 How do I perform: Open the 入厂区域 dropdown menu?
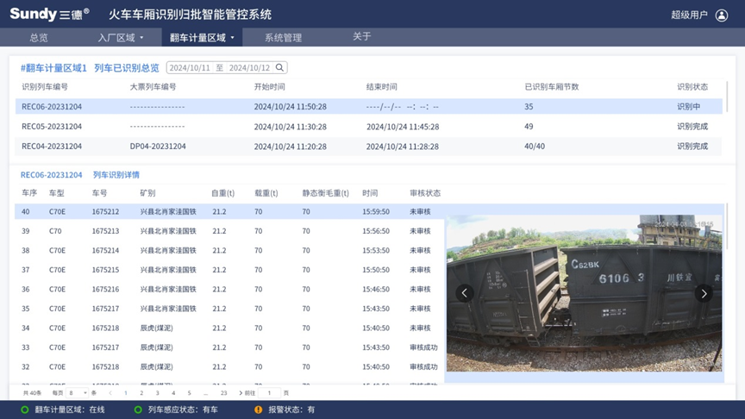[x=121, y=38]
